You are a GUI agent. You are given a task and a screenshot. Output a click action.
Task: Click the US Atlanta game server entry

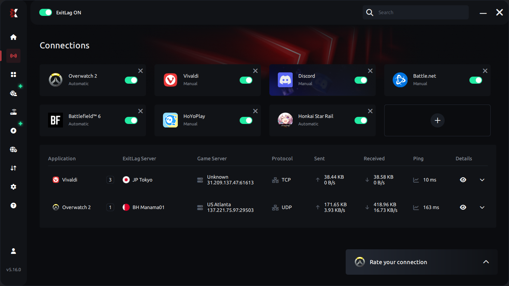(230, 207)
